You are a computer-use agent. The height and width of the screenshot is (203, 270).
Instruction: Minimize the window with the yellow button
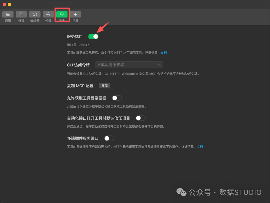pos(10,5)
